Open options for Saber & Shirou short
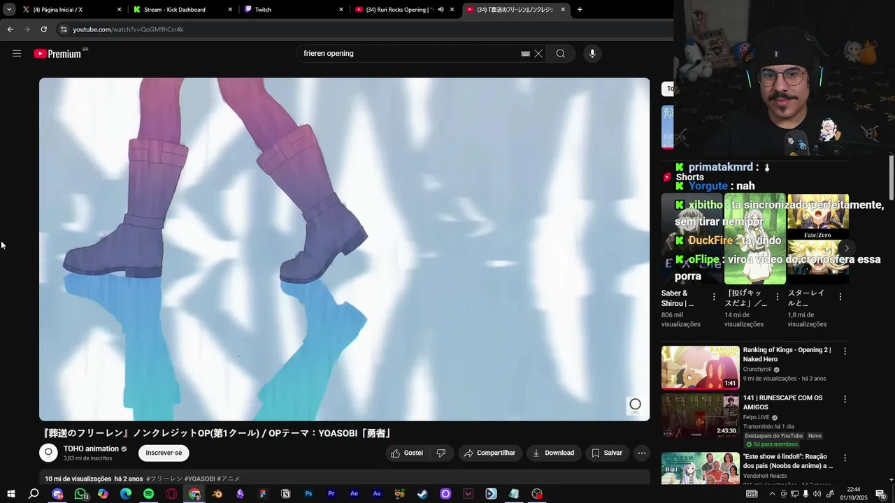The image size is (895, 503). (x=714, y=297)
